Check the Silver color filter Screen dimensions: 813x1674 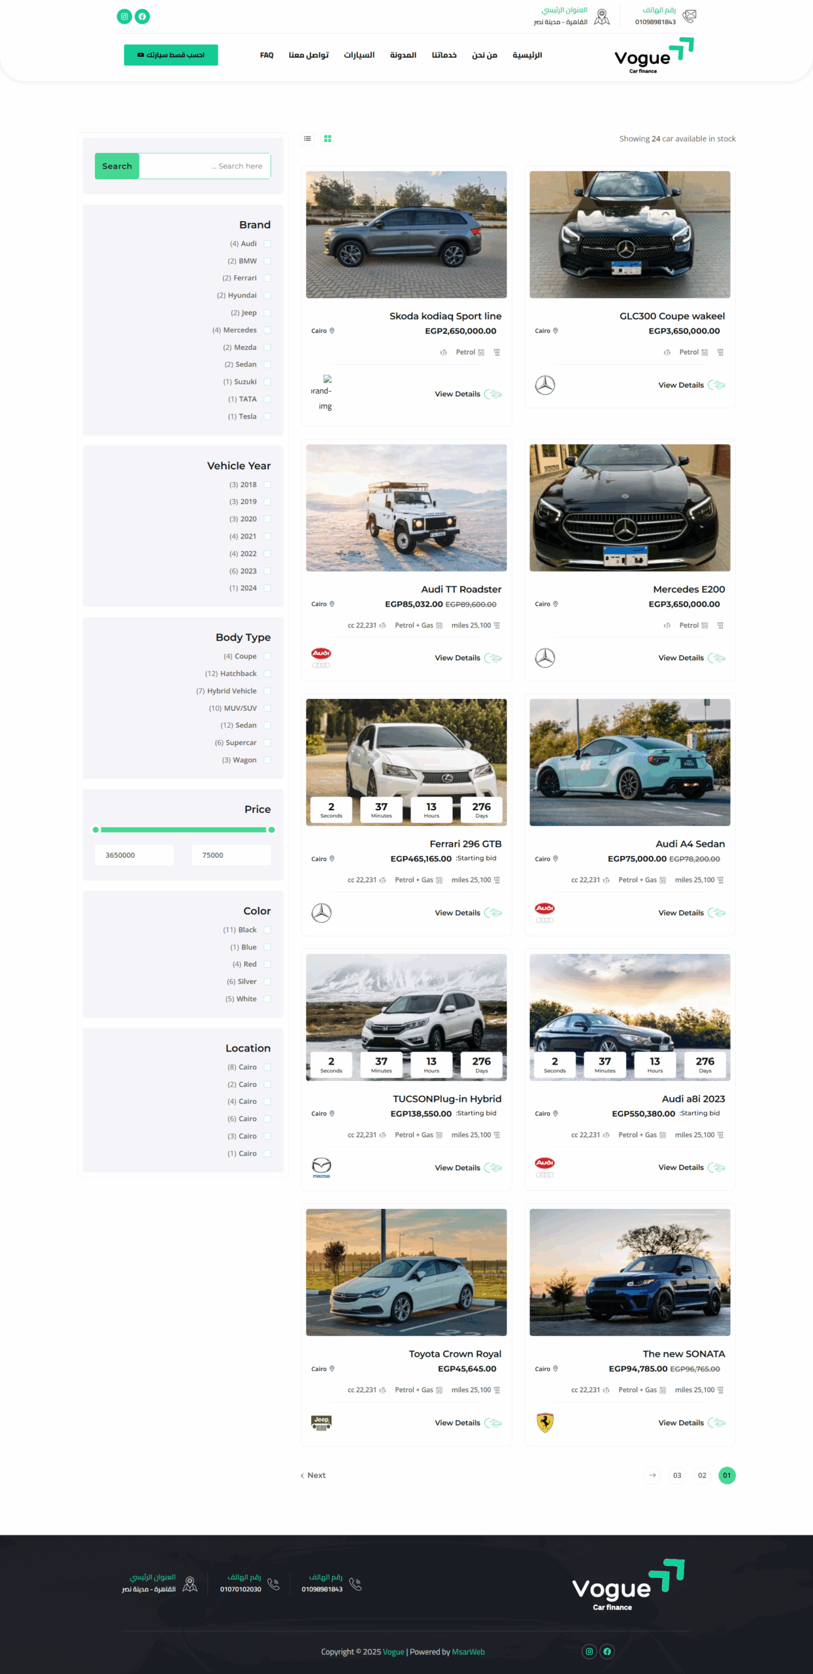pyautogui.click(x=267, y=982)
